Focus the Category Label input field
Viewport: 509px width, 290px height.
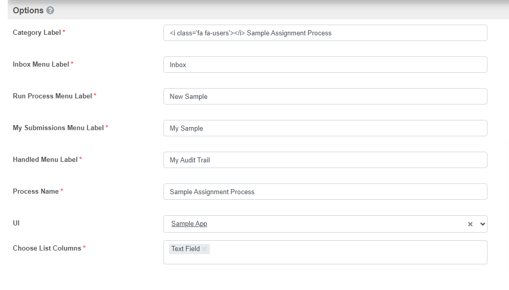click(325, 33)
